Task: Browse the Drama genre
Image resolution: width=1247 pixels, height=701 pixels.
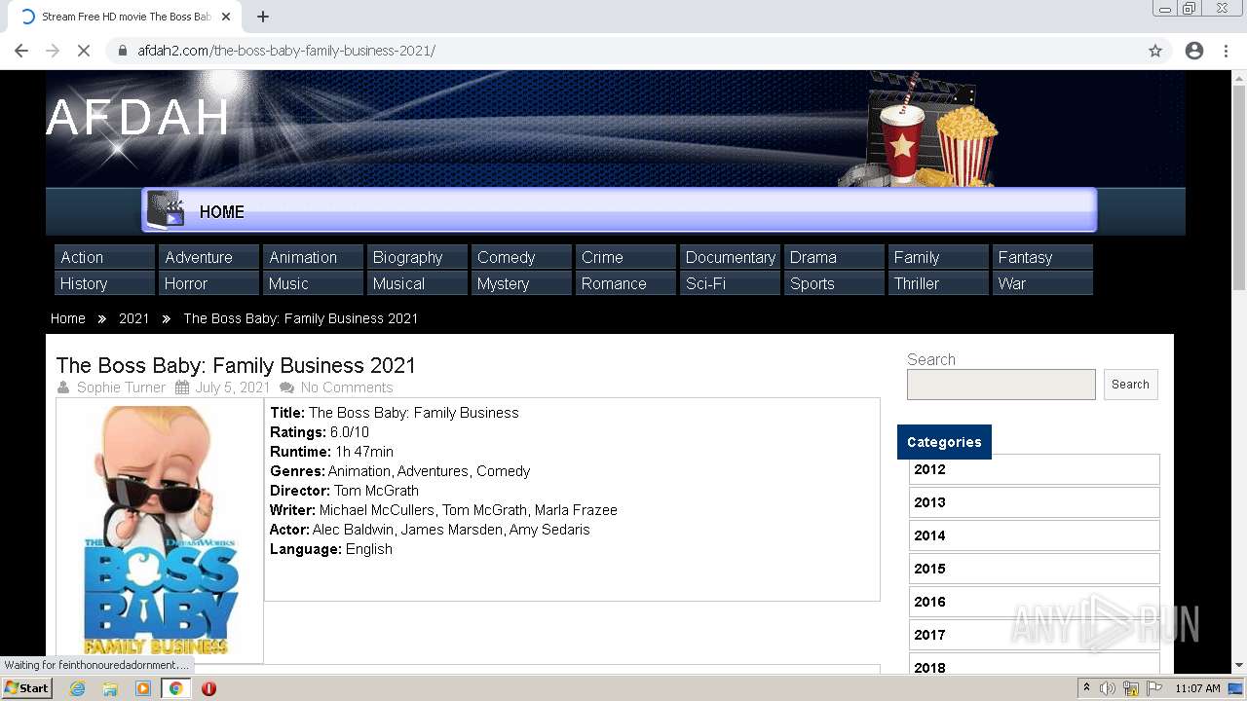Action: [834, 257]
